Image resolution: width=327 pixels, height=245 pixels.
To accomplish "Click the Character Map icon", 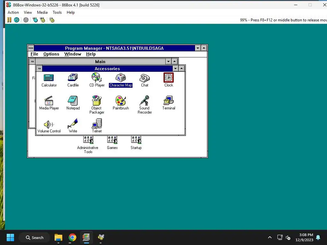I will (121, 78).
